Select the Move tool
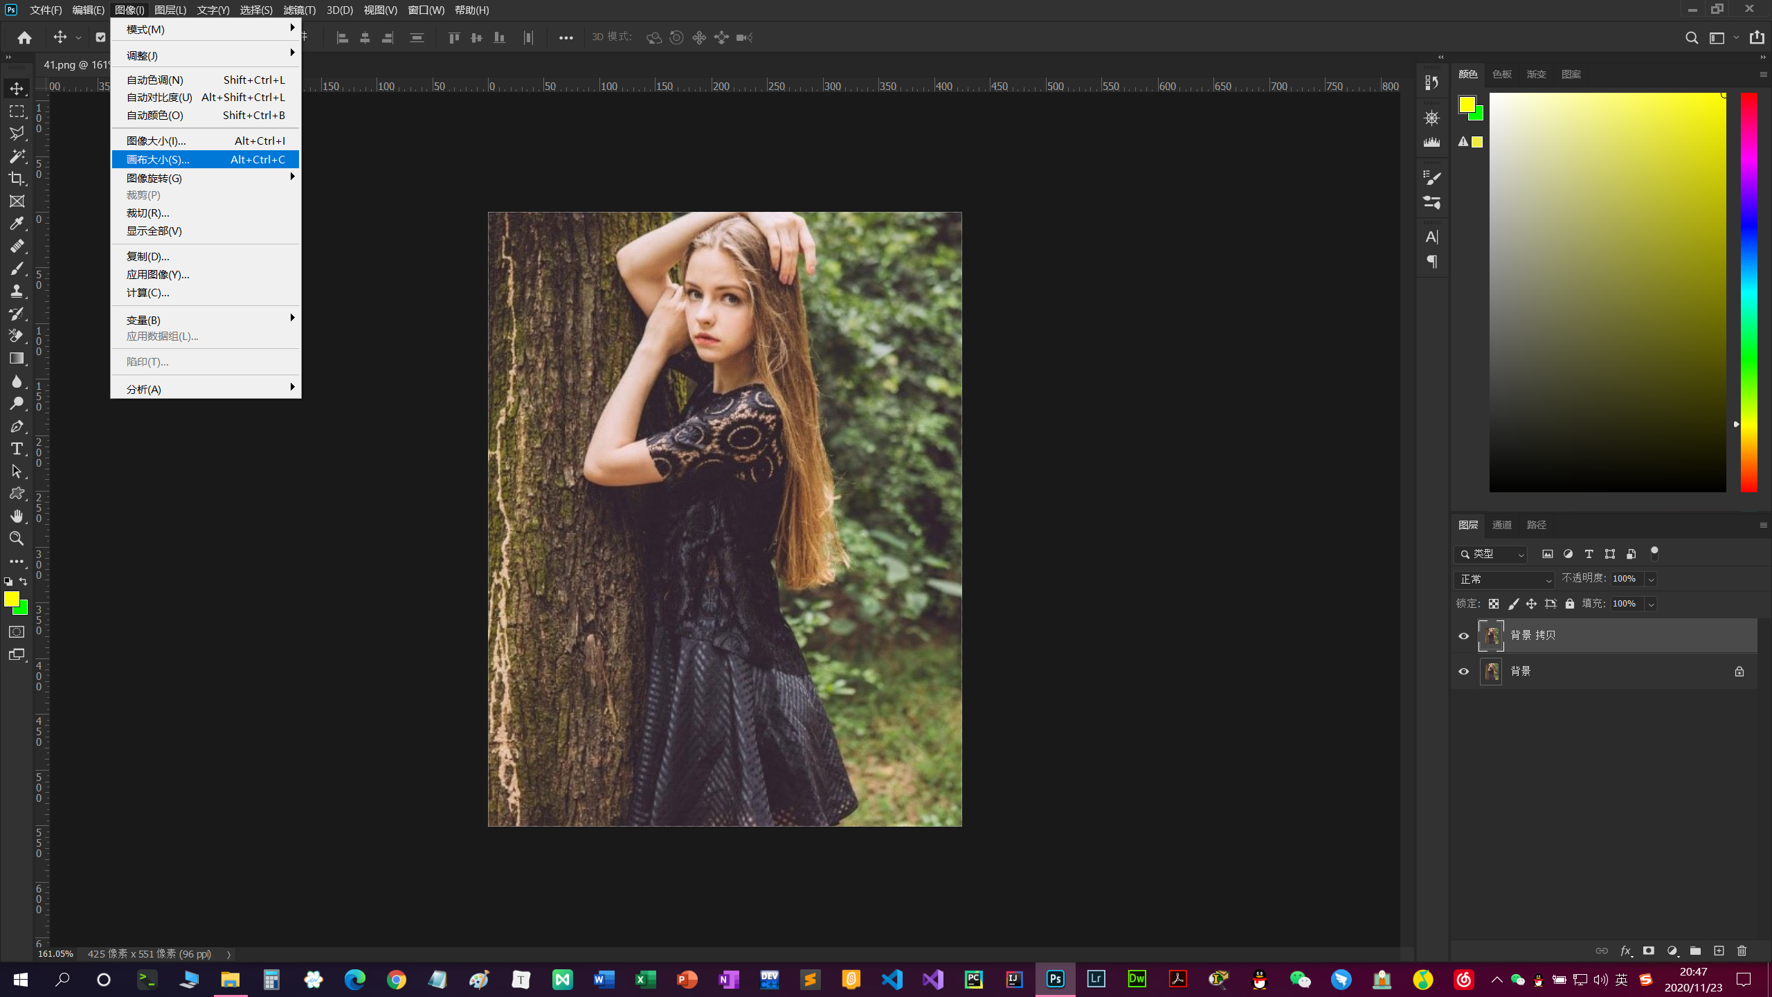1772x997 pixels. [x=17, y=89]
